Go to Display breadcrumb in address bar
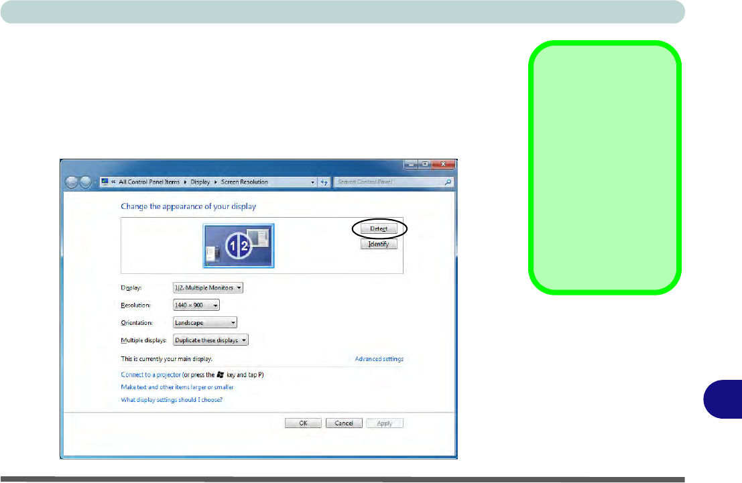This screenshot has height=483, width=742. (x=200, y=182)
